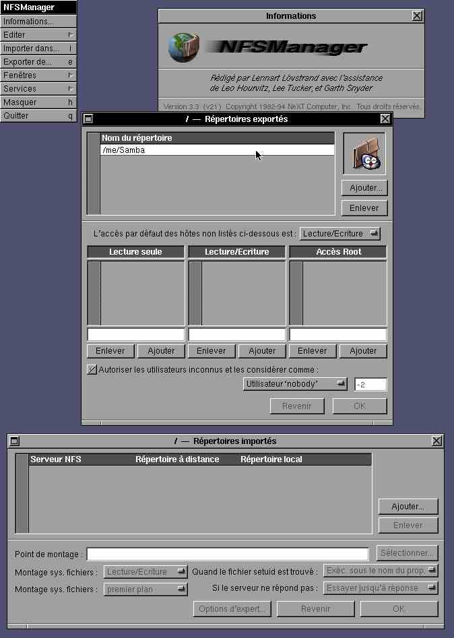The width and height of the screenshot is (454, 638).
Task: Close the Informations window
Action: pos(417,16)
